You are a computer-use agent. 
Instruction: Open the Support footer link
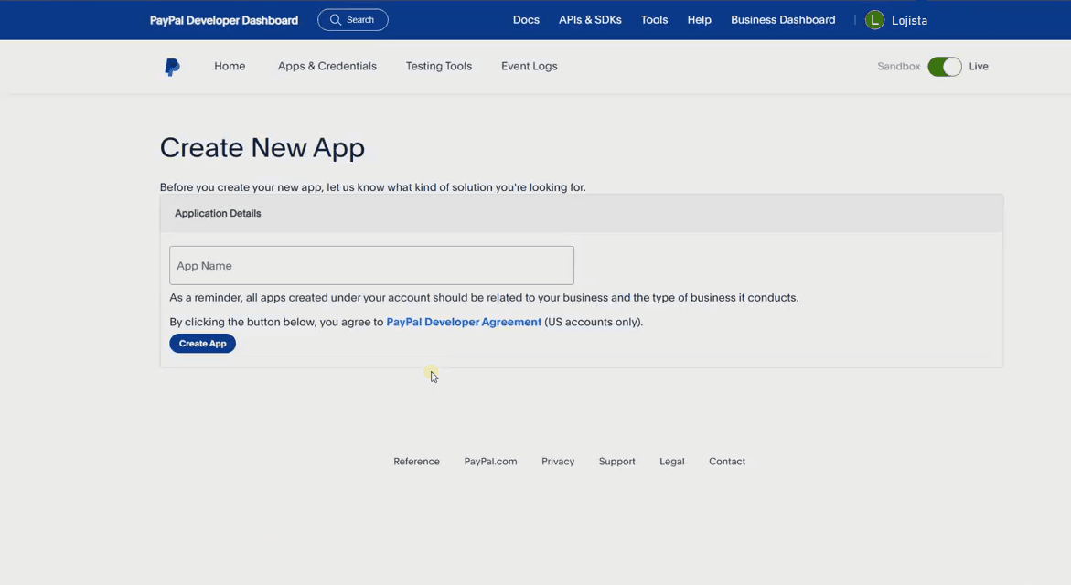coord(616,462)
